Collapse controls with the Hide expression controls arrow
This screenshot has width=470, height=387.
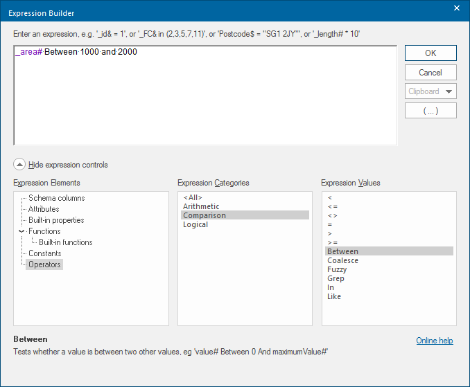[19, 165]
